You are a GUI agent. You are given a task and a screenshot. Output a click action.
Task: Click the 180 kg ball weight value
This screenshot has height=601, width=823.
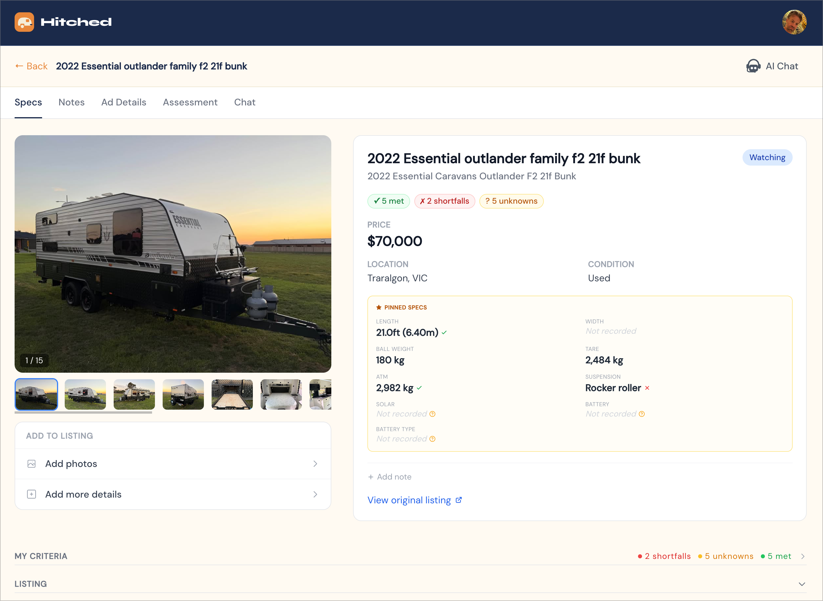pos(390,360)
